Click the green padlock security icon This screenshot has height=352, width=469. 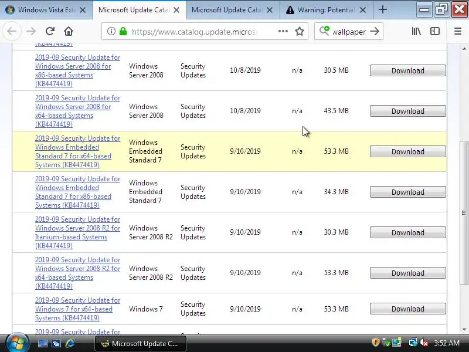coord(123,31)
